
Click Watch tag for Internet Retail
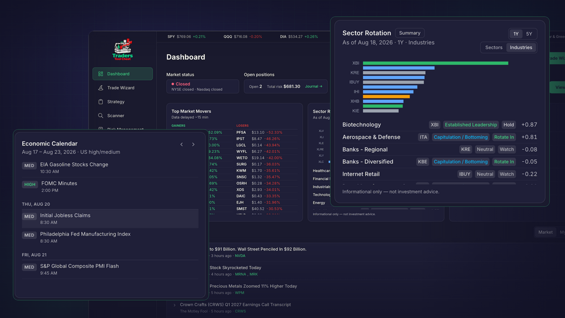pos(507,174)
